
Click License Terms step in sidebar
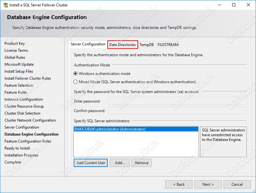pyautogui.click(x=16, y=50)
